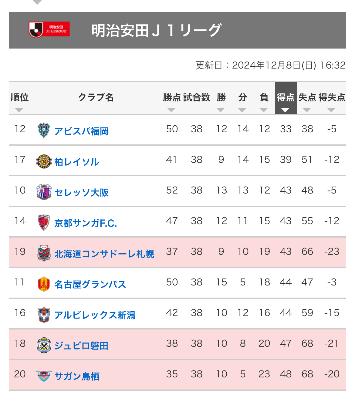Screen dimensions: 355x395
Task: Sort table by 勝点 column arrow
Action: click(171, 110)
